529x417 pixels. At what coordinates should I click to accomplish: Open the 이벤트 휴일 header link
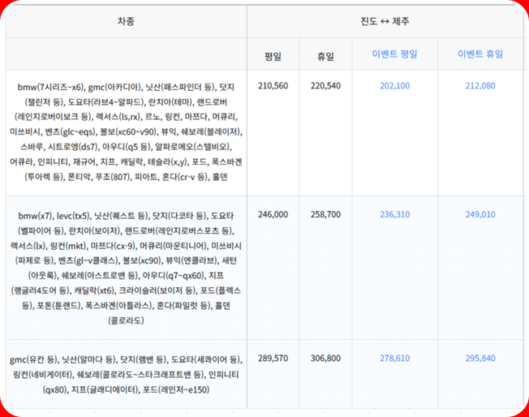click(480, 54)
